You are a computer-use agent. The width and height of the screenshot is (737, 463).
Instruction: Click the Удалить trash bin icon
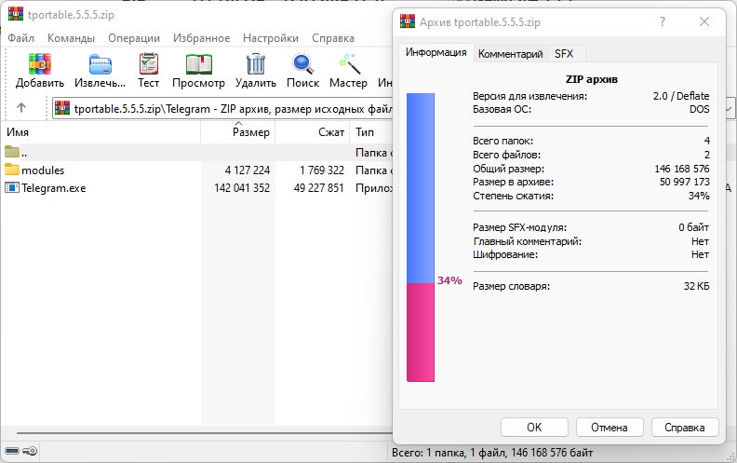[256, 64]
